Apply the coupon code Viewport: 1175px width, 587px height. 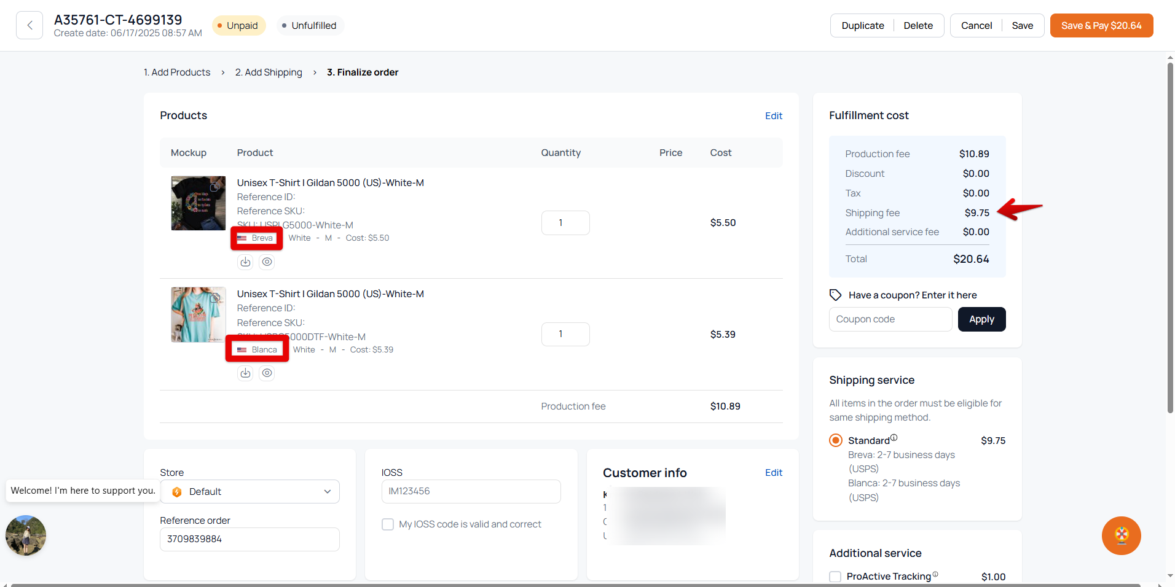[x=981, y=319]
